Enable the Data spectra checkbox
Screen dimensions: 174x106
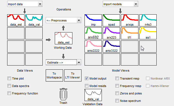9,86
